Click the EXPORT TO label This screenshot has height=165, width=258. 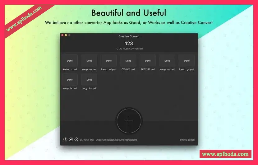tap(87, 140)
